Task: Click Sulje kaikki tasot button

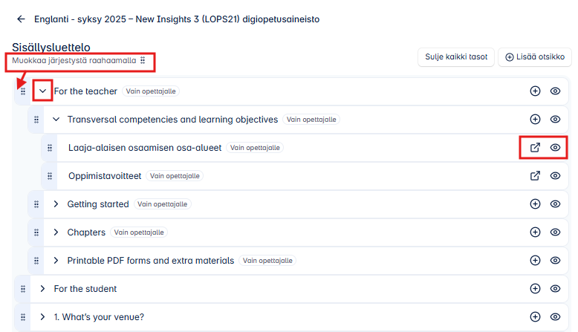Action: tap(455, 57)
